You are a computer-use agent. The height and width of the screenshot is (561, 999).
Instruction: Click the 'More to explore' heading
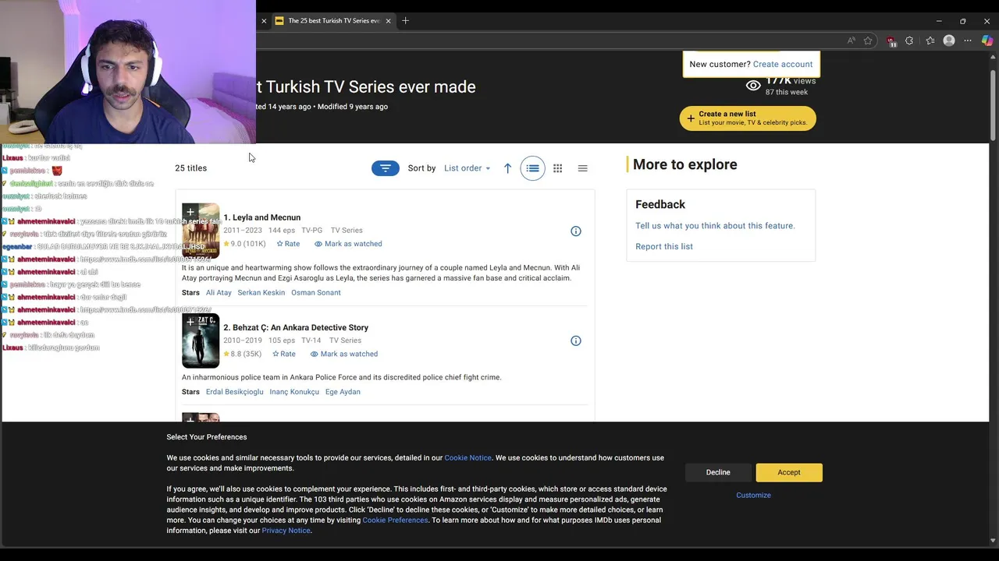(x=685, y=164)
